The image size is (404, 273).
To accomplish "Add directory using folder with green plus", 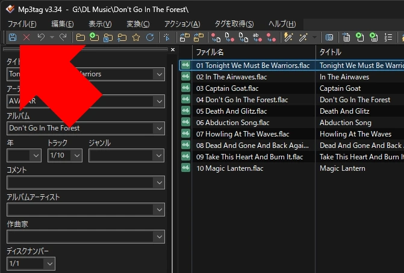I will pyautogui.click(x=95, y=37).
